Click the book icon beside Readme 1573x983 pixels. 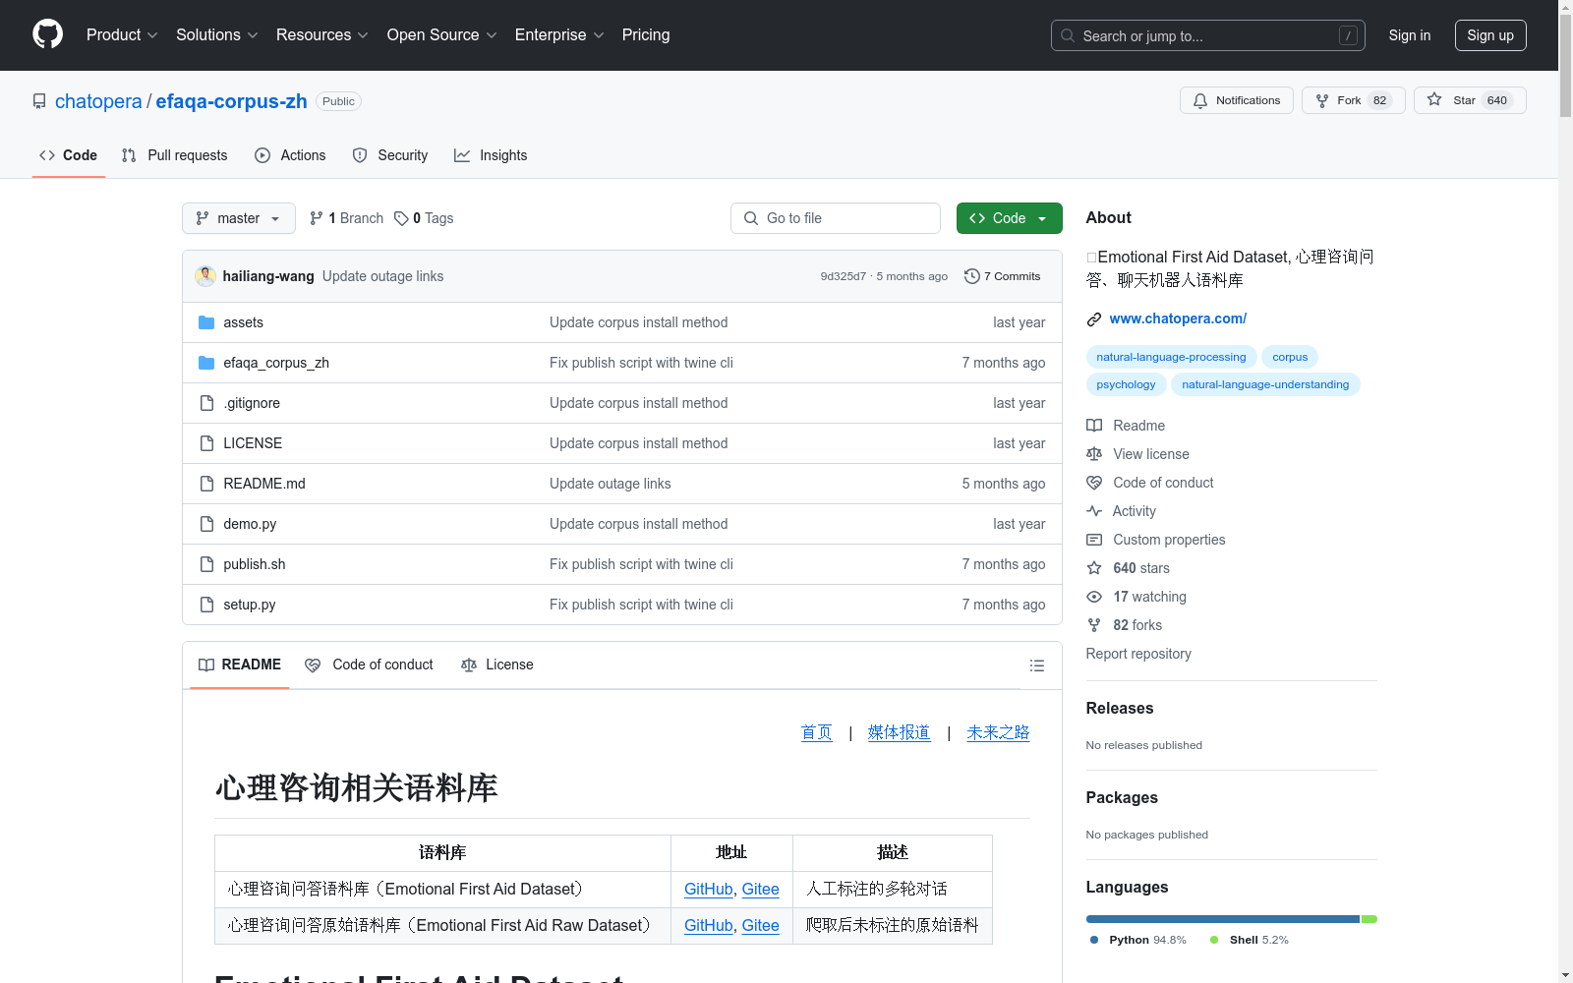(1094, 426)
